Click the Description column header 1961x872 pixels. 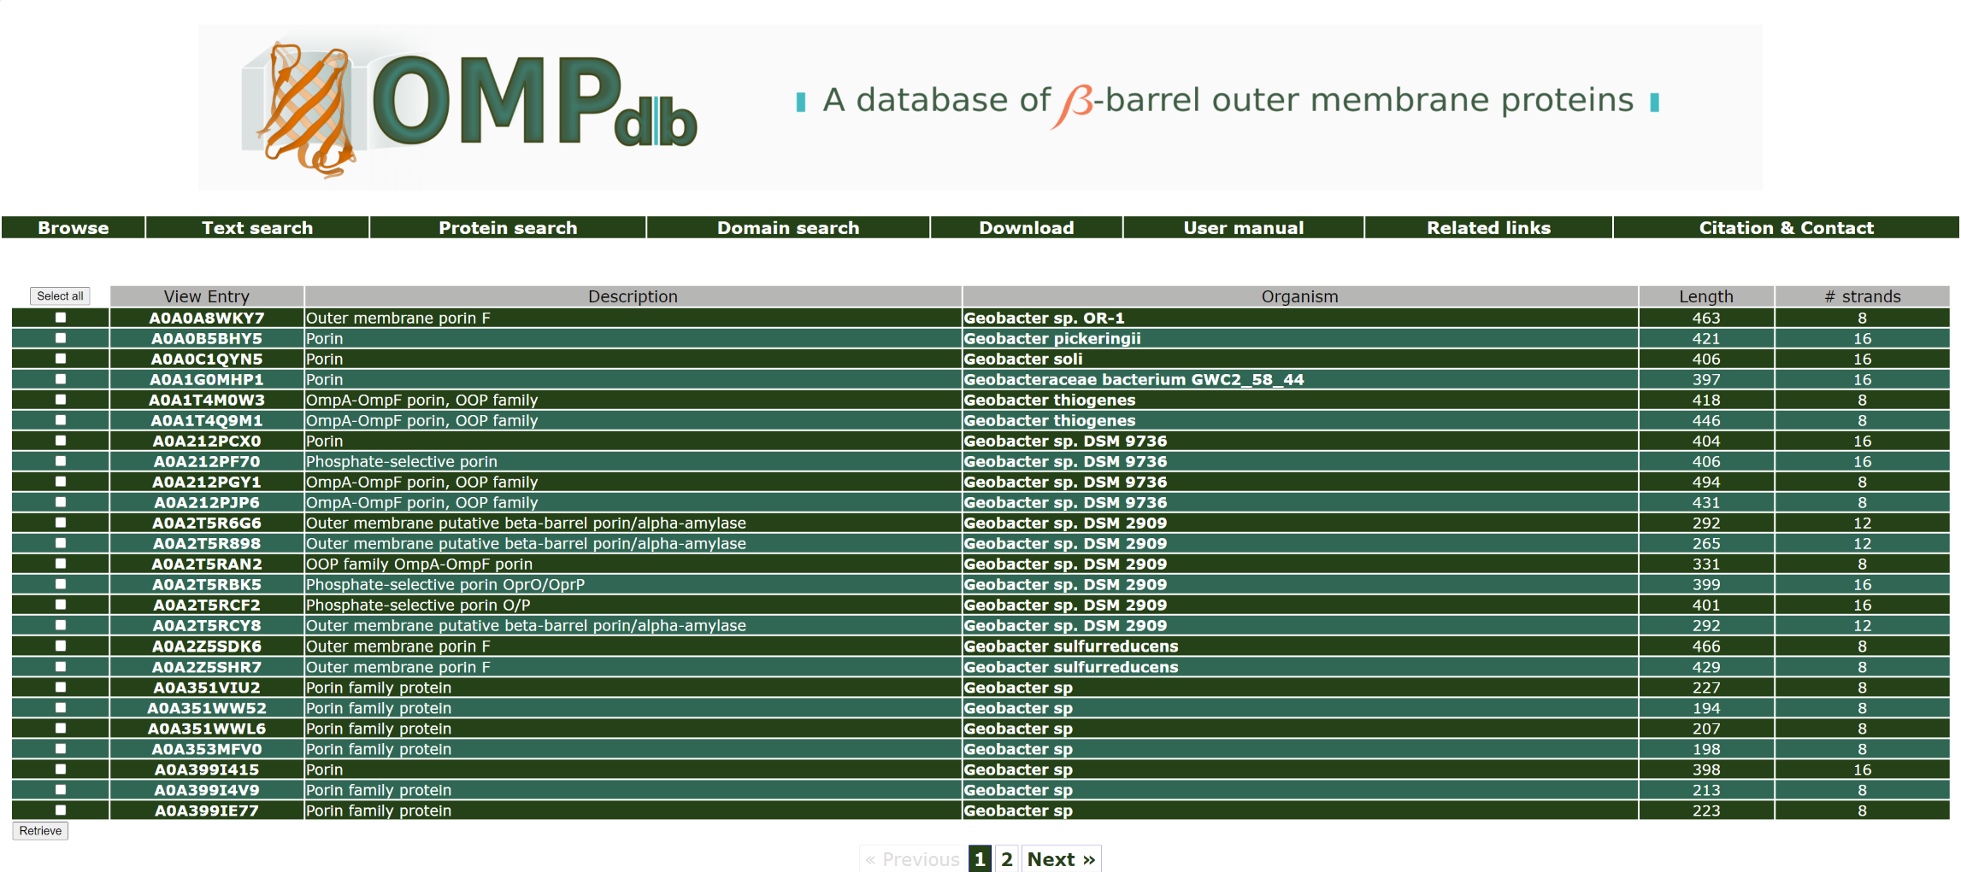tap(633, 296)
